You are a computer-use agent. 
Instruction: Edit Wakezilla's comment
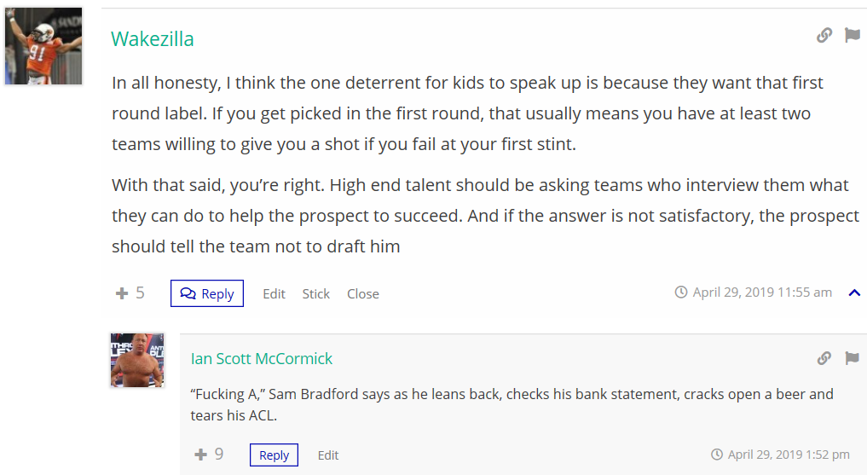[274, 293]
